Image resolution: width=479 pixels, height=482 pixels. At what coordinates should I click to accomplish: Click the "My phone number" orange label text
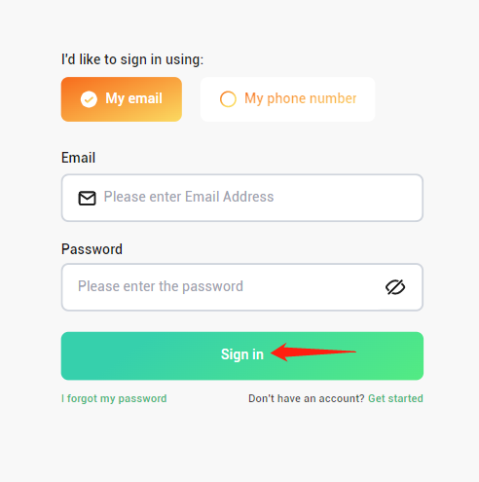click(301, 98)
